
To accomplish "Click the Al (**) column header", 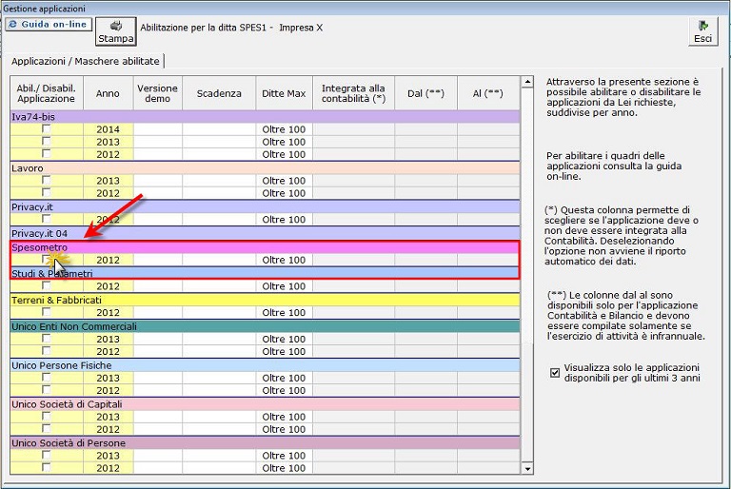I will [488, 93].
